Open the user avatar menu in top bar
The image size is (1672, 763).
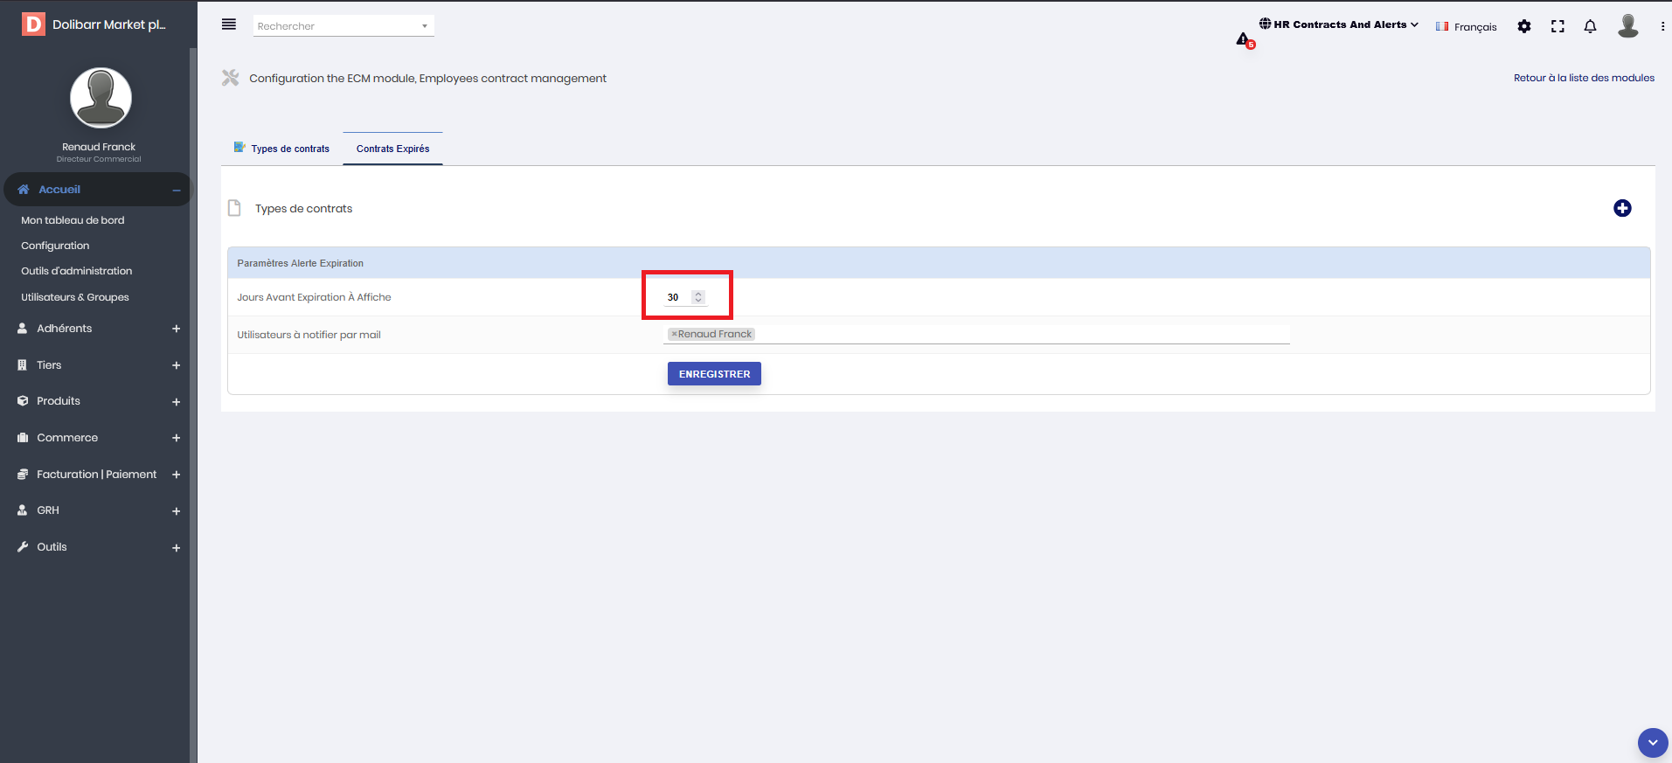[x=1627, y=25]
